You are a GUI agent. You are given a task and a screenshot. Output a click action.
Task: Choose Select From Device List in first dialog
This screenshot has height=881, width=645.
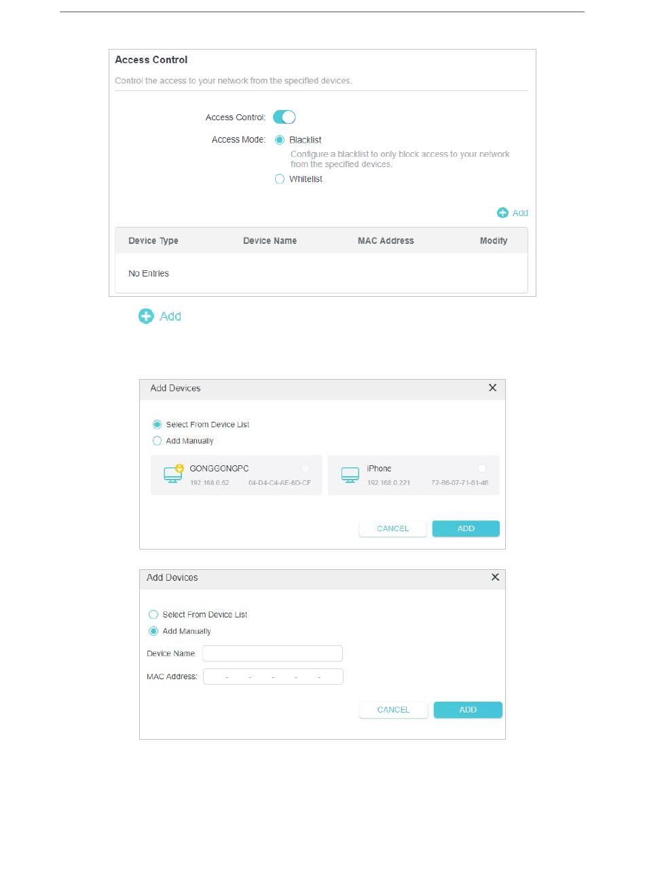[157, 425]
